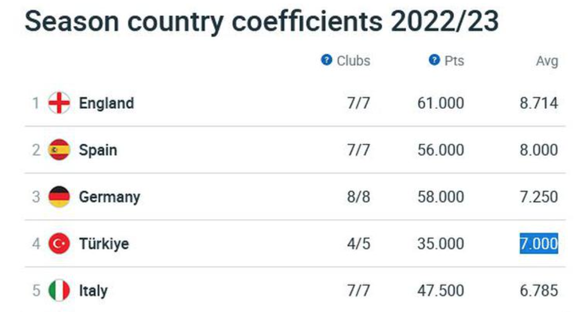Click the Germany flag icon
Image resolution: width=578 pixels, height=312 pixels.
59,197
